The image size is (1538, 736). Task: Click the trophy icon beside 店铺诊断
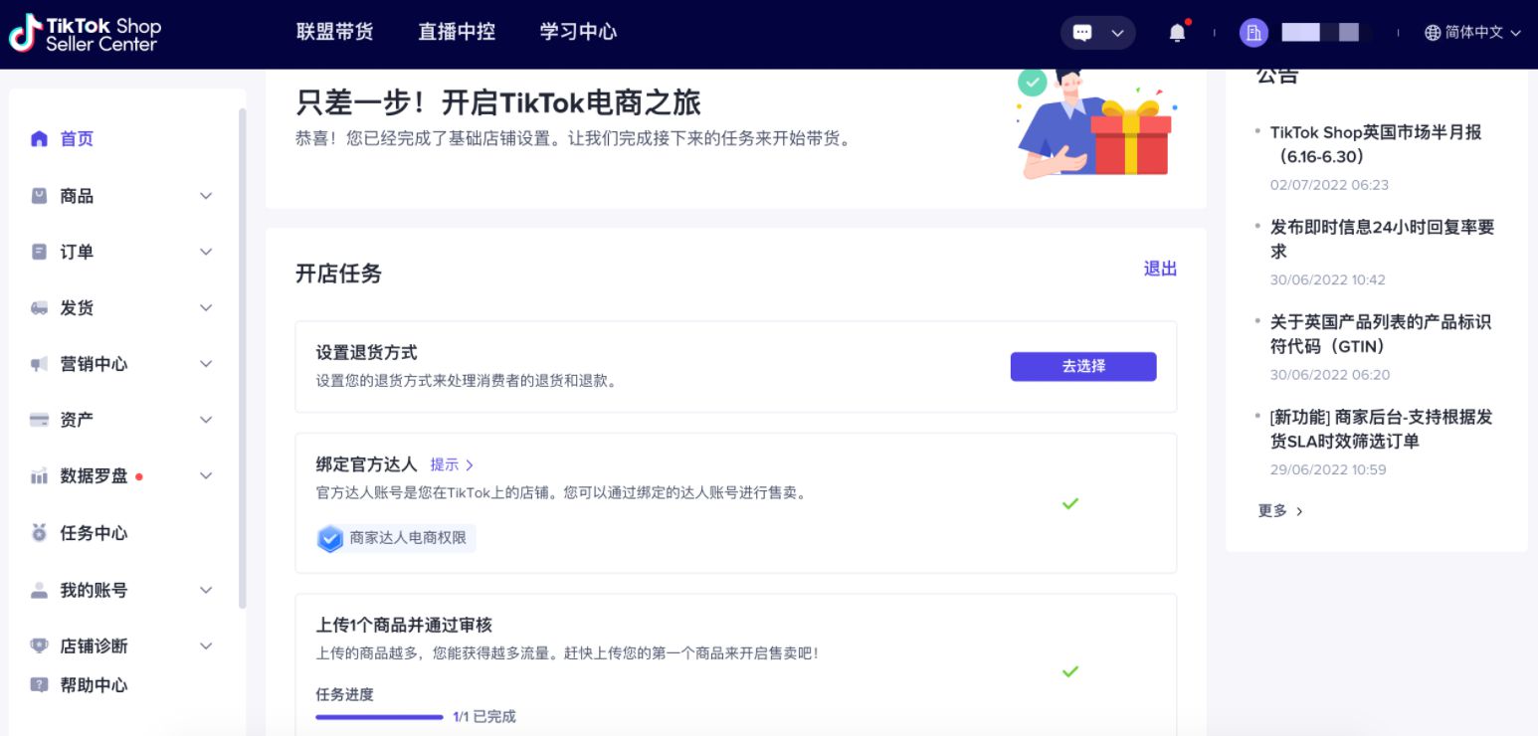[x=39, y=645]
